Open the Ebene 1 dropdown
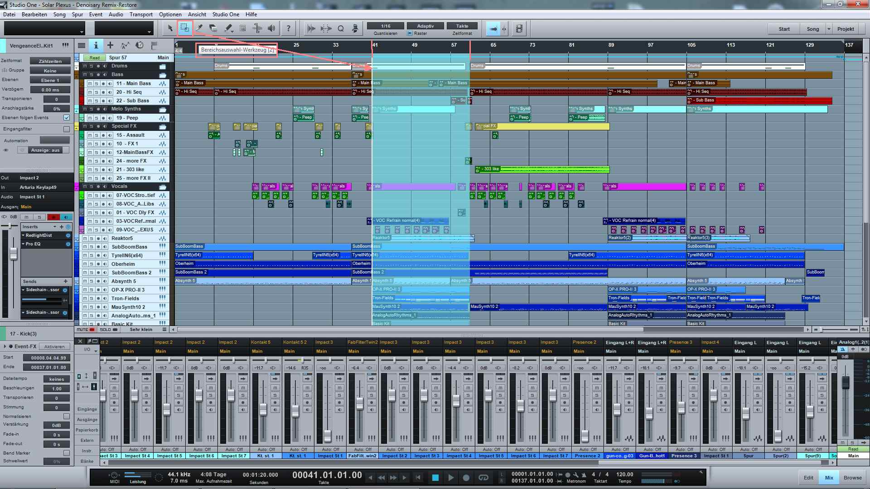 (50, 80)
